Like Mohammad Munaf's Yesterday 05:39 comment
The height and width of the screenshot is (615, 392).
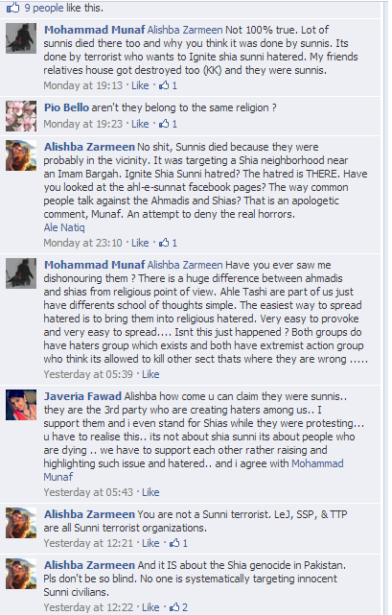point(150,374)
